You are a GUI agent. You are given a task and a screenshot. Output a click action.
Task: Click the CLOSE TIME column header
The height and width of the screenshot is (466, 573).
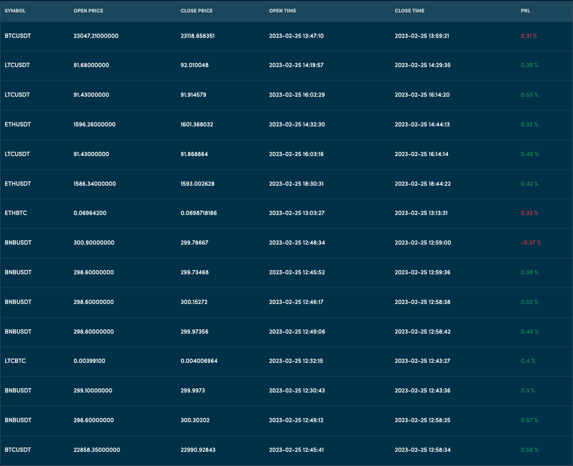coord(410,11)
